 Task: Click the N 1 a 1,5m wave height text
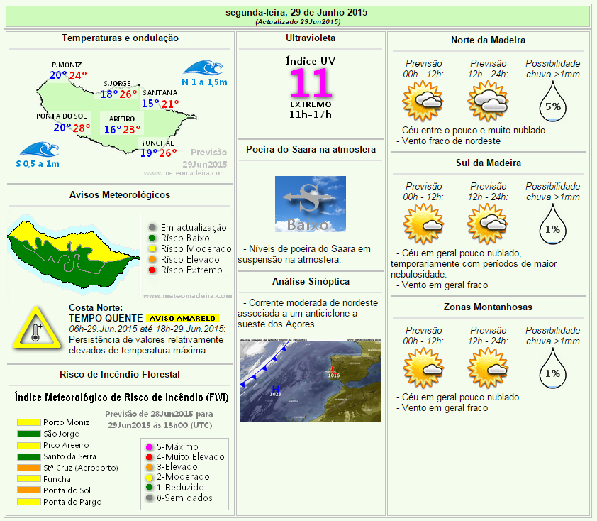click(204, 82)
